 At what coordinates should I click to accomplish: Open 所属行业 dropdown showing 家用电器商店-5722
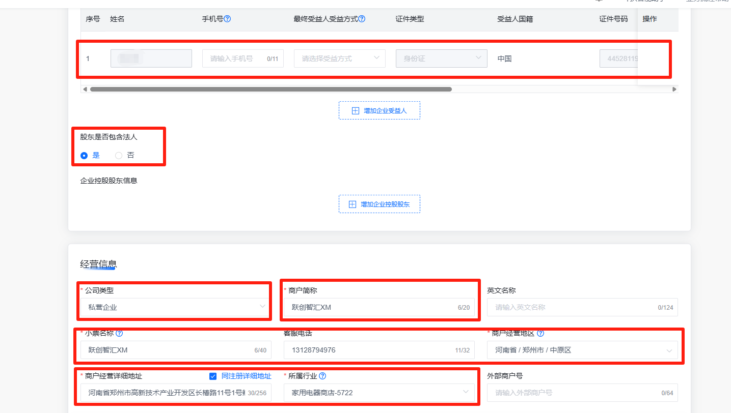click(379, 393)
